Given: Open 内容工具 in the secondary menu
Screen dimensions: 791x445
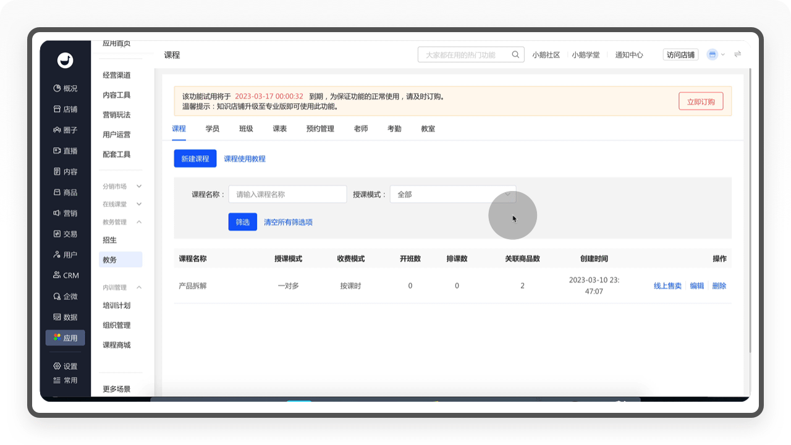Looking at the screenshot, I should coord(117,95).
